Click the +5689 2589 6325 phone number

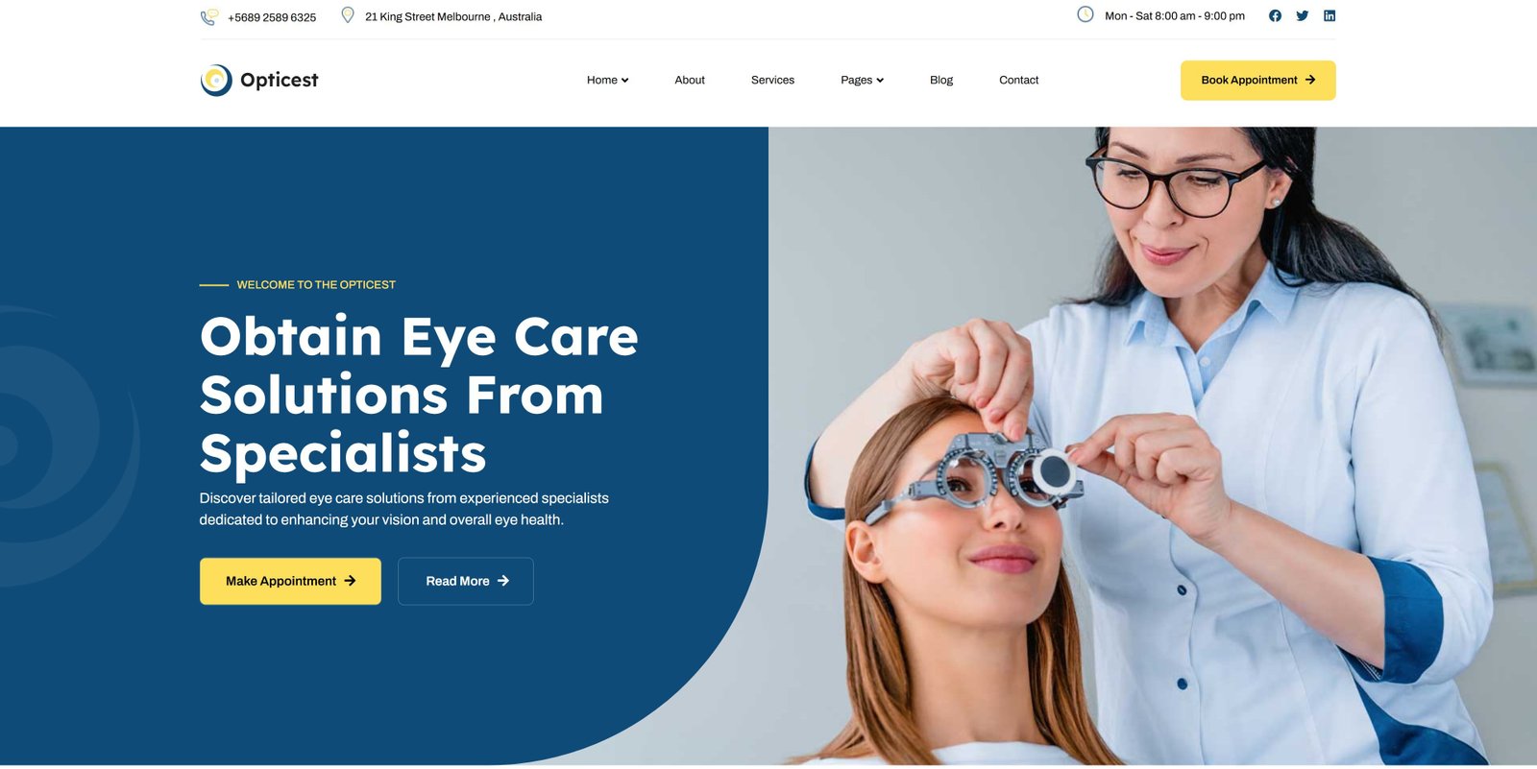pyautogui.click(x=272, y=17)
